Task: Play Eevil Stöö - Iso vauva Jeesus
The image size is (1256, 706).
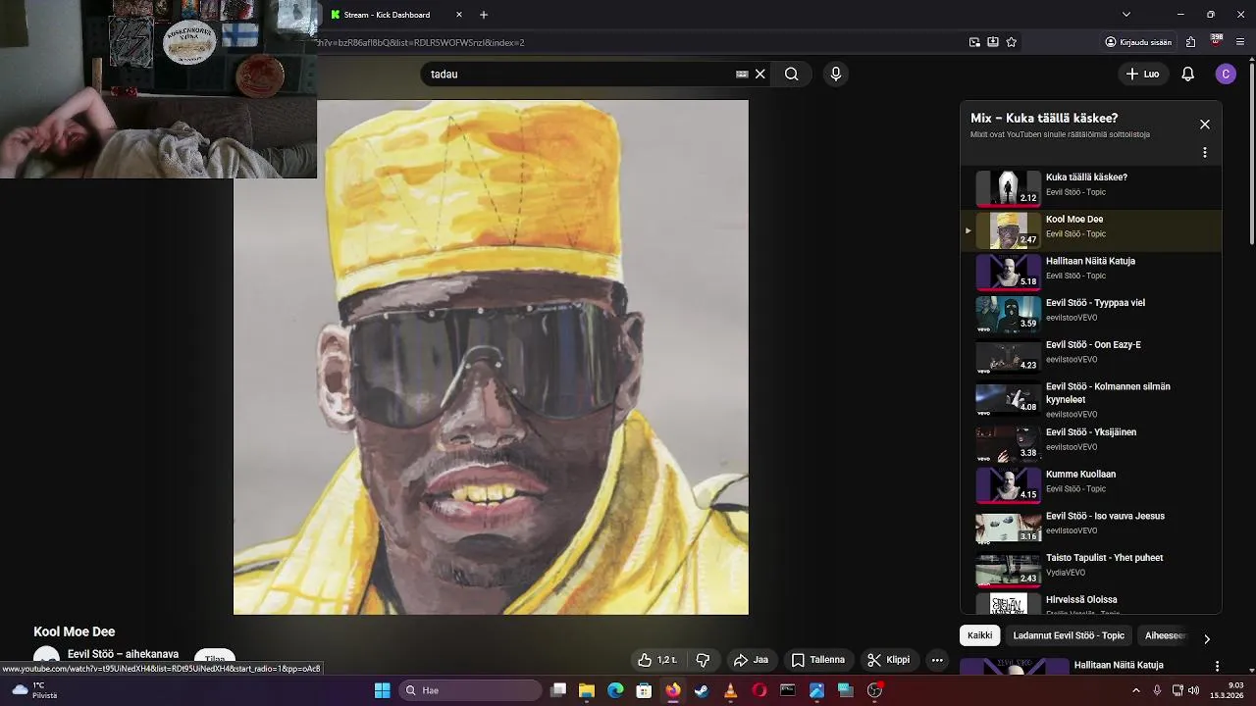Action: (x=1090, y=527)
